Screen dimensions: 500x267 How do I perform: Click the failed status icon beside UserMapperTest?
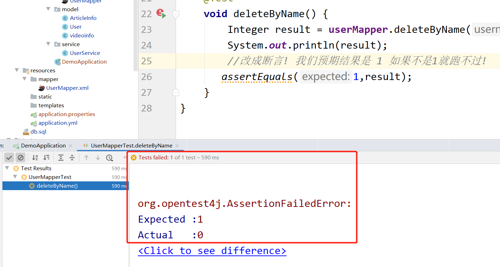(x=24, y=177)
